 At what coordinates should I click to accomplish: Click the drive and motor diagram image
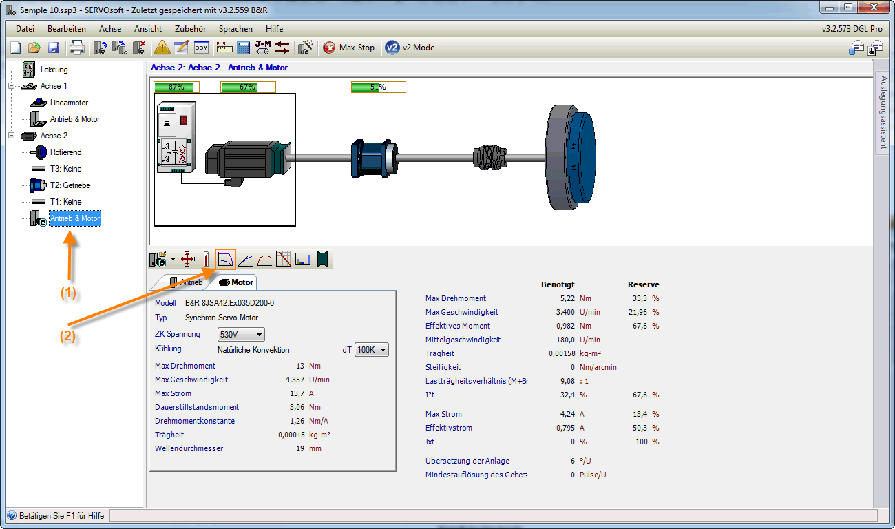tap(224, 160)
